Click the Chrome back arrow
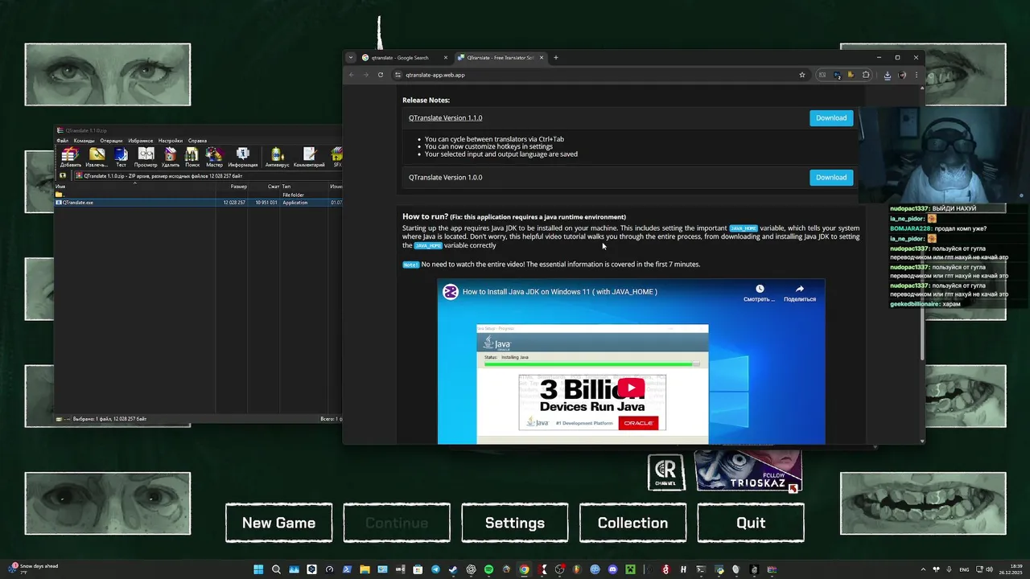This screenshot has height=579, width=1030. pyautogui.click(x=351, y=75)
